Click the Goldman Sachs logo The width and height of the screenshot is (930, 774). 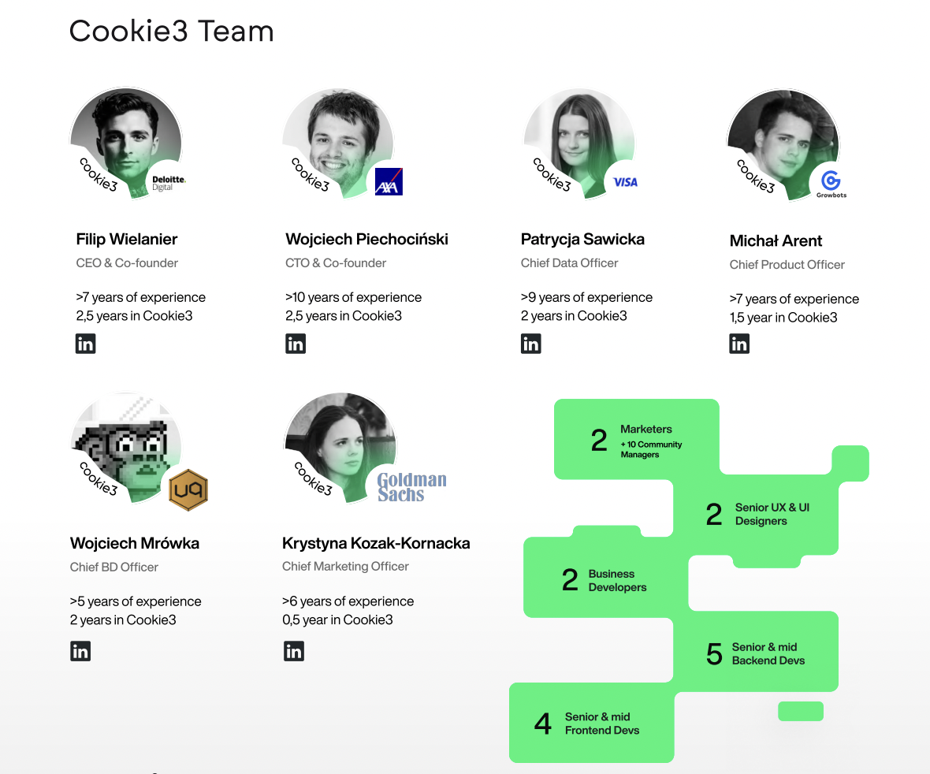[x=411, y=487]
